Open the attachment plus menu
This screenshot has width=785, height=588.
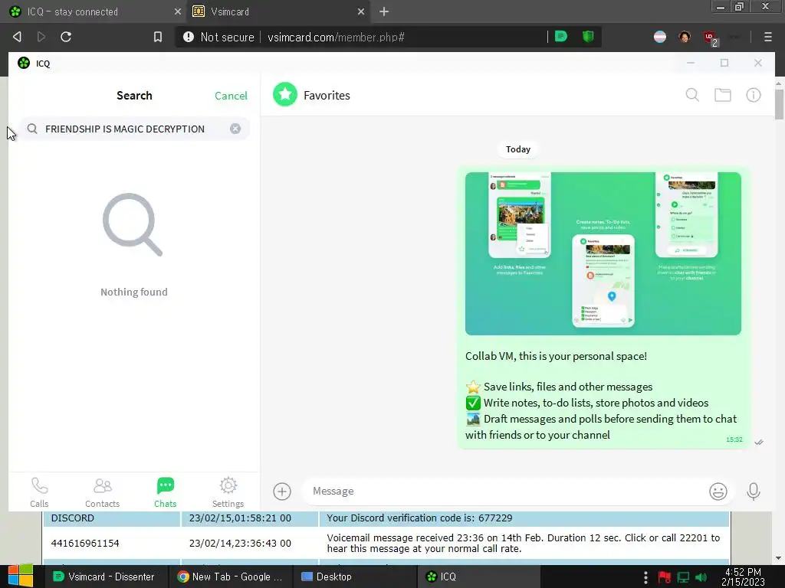282,491
